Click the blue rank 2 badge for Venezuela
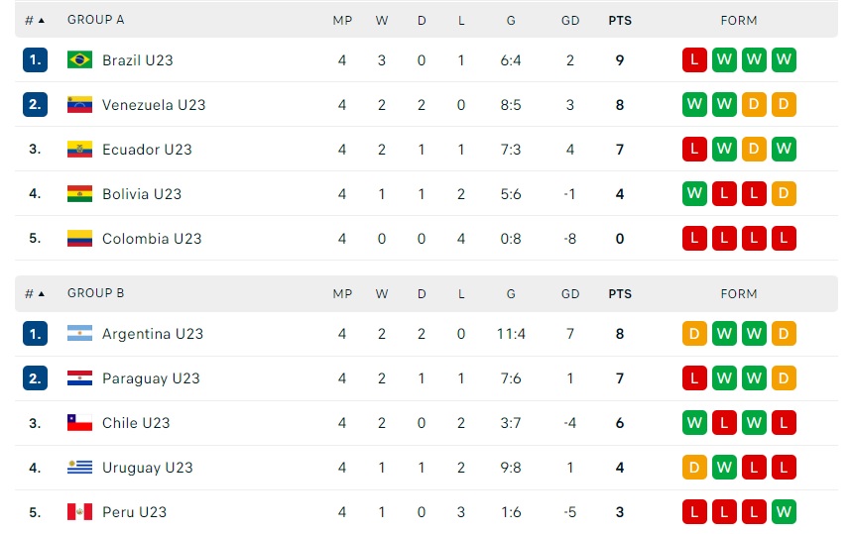Image resolution: width=852 pixels, height=534 pixels. pos(35,104)
